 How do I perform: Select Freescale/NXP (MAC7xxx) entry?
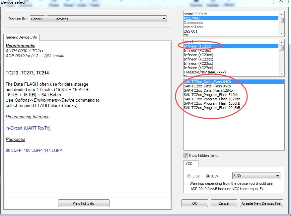(x=231, y=72)
